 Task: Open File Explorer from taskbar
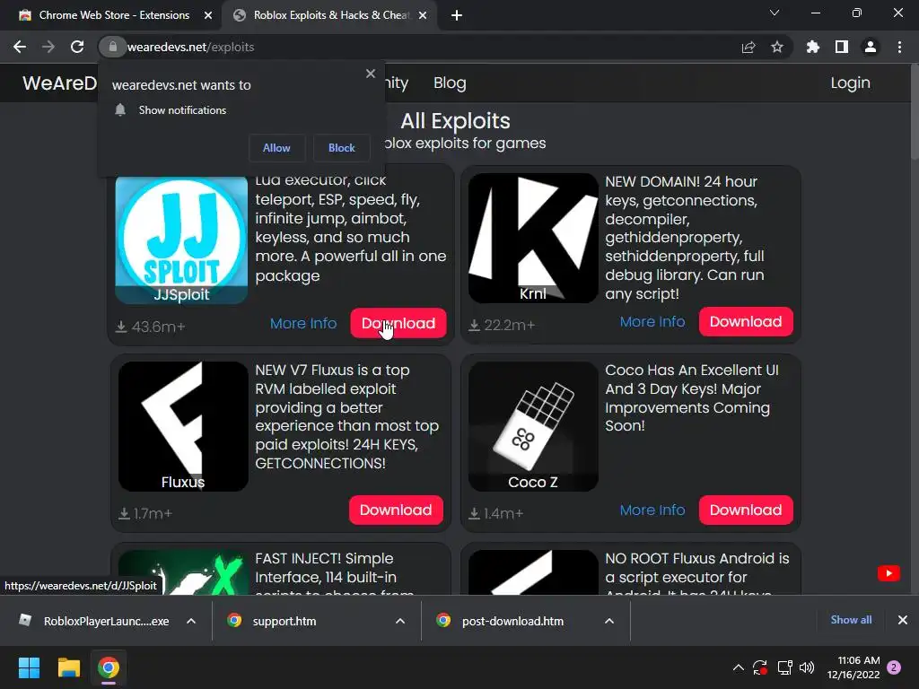[x=68, y=667]
